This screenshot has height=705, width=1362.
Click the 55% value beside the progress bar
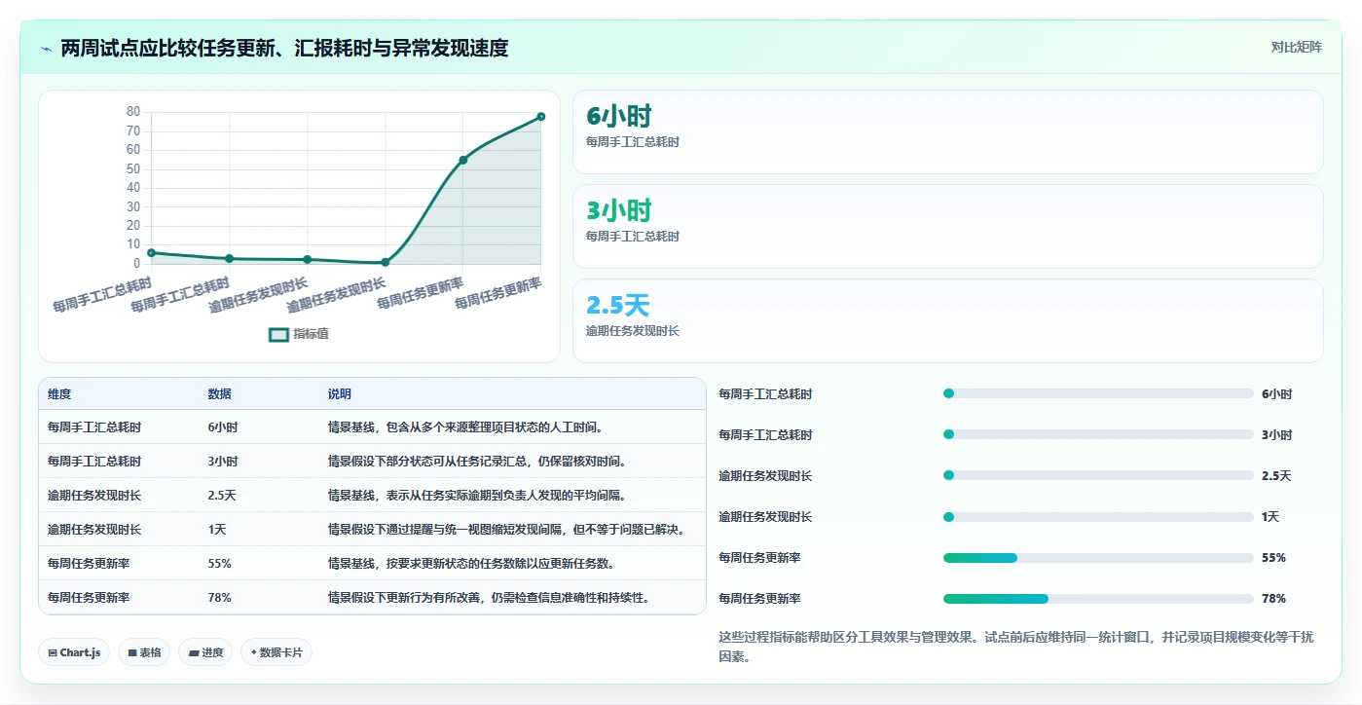pos(1273,558)
